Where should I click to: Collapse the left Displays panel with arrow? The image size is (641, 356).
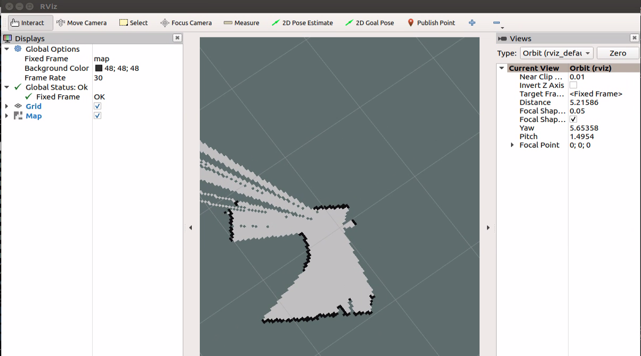[x=191, y=228]
